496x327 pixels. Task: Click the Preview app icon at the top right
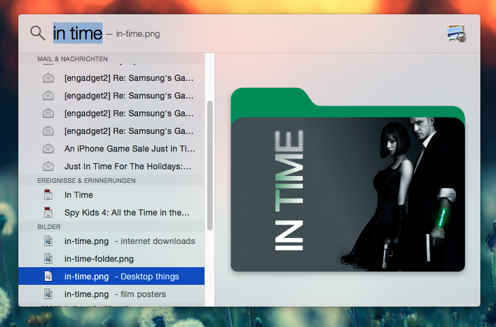coord(456,33)
